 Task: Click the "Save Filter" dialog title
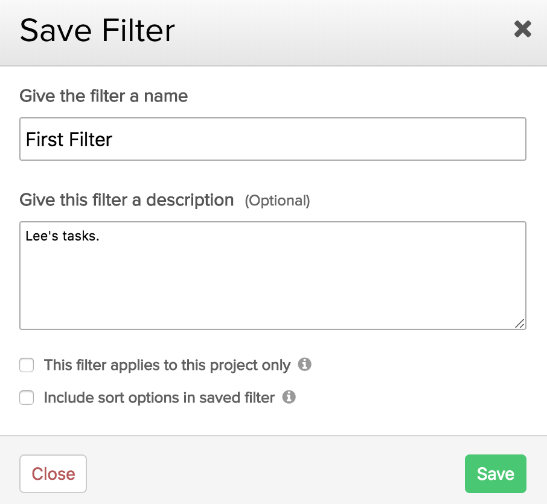click(x=97, y=30)
